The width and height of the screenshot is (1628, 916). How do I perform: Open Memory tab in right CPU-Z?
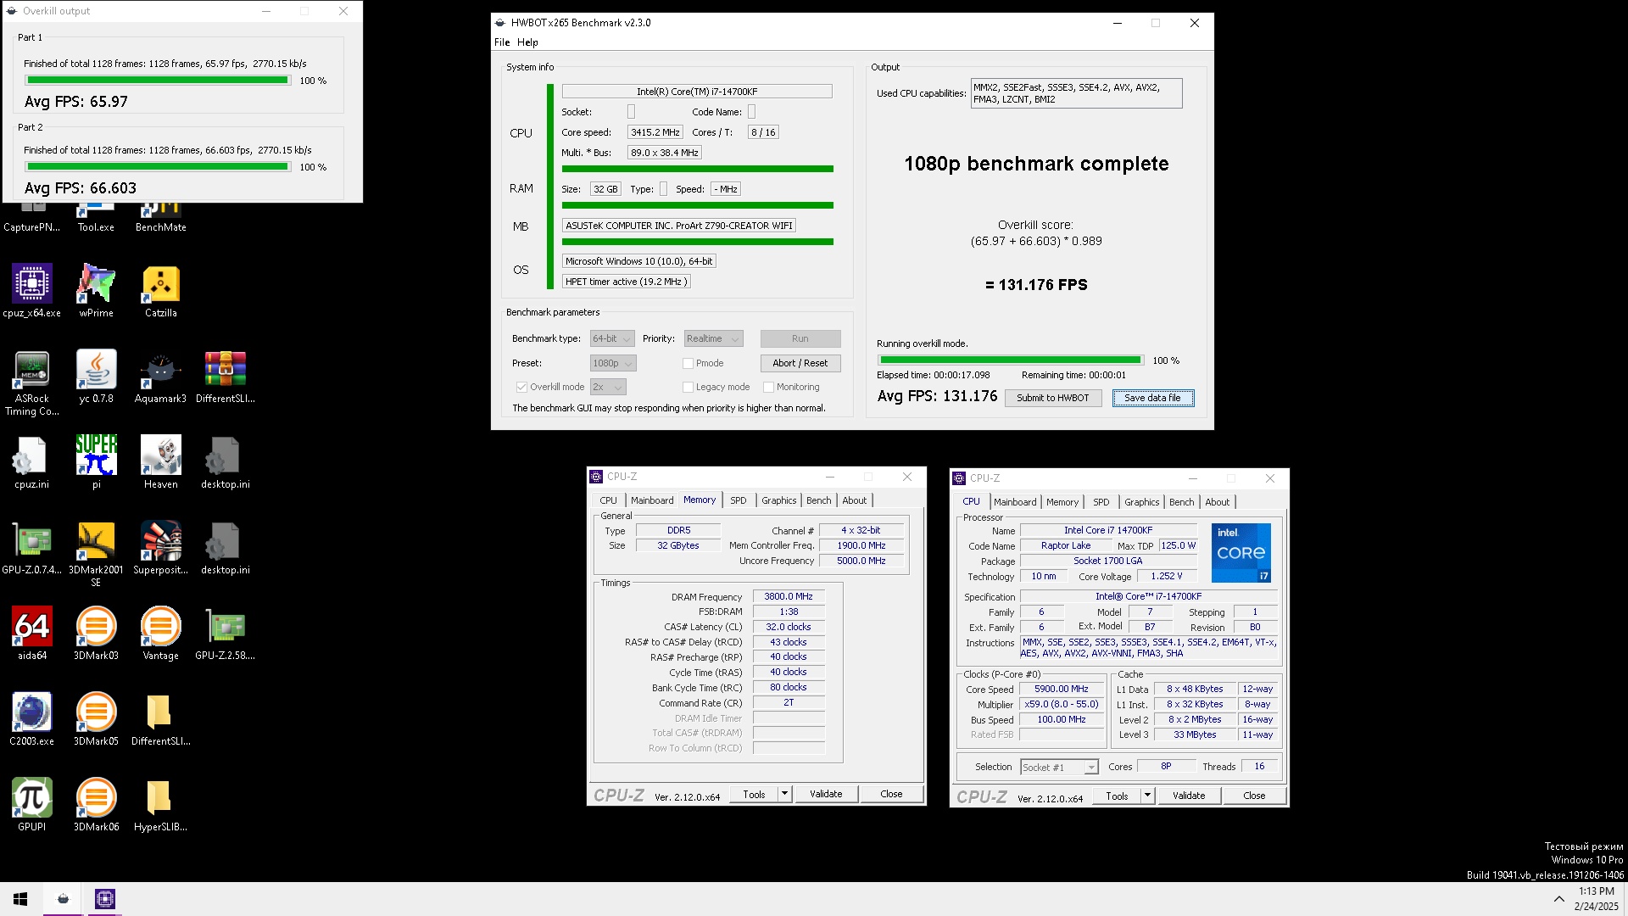click(1062, 502)
